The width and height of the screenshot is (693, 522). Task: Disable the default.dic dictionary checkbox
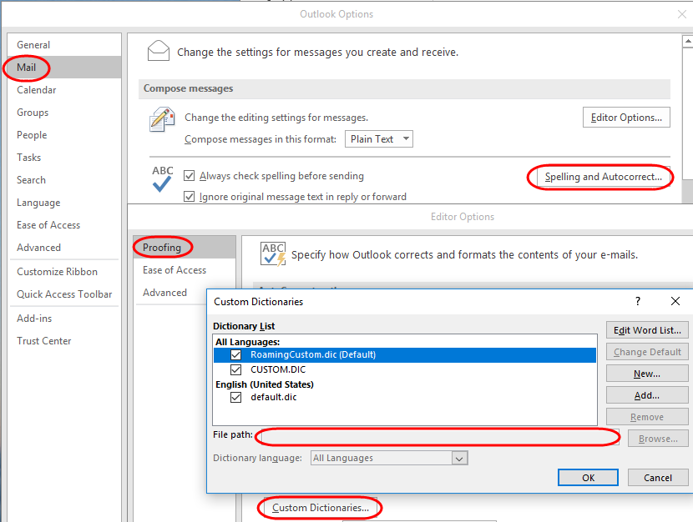coord(236,397)
